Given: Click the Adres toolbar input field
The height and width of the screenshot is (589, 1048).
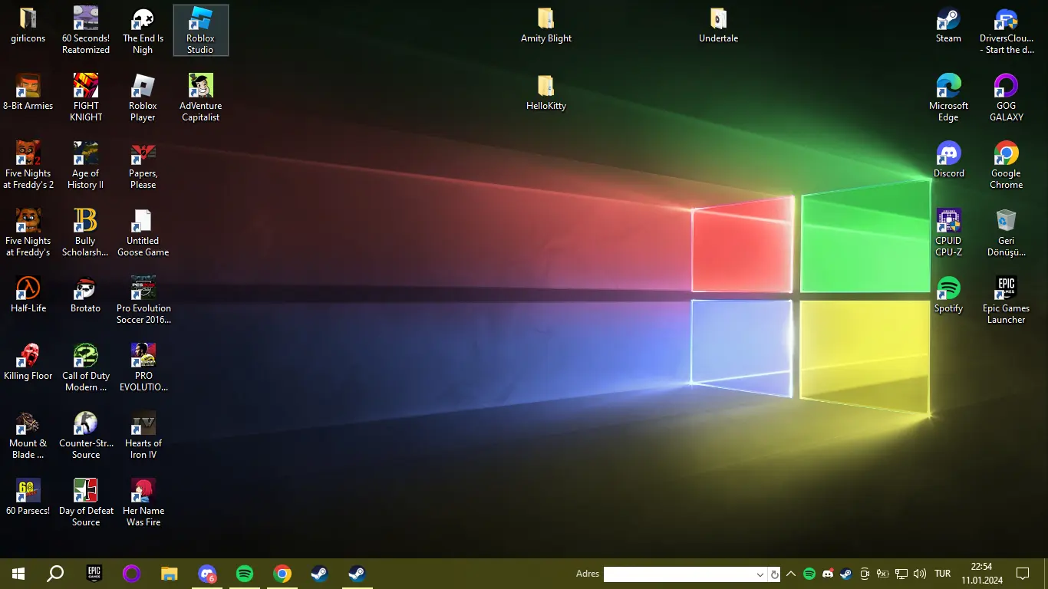Looking at the screenshot, I should pyautogui.click(x=678, y=574).
